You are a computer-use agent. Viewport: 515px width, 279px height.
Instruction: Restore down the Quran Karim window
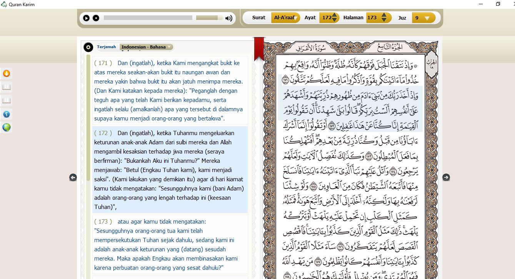(x=498, y=4)
